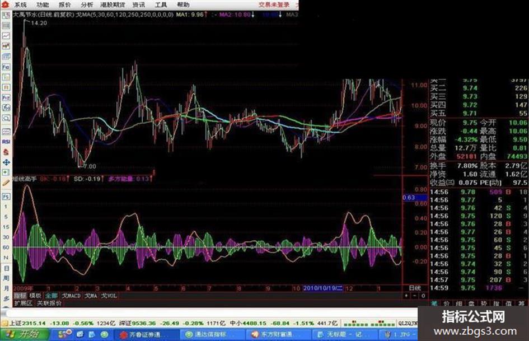Open the 工具 dropdown menu

pyautogui.click(x=161, y=4)
